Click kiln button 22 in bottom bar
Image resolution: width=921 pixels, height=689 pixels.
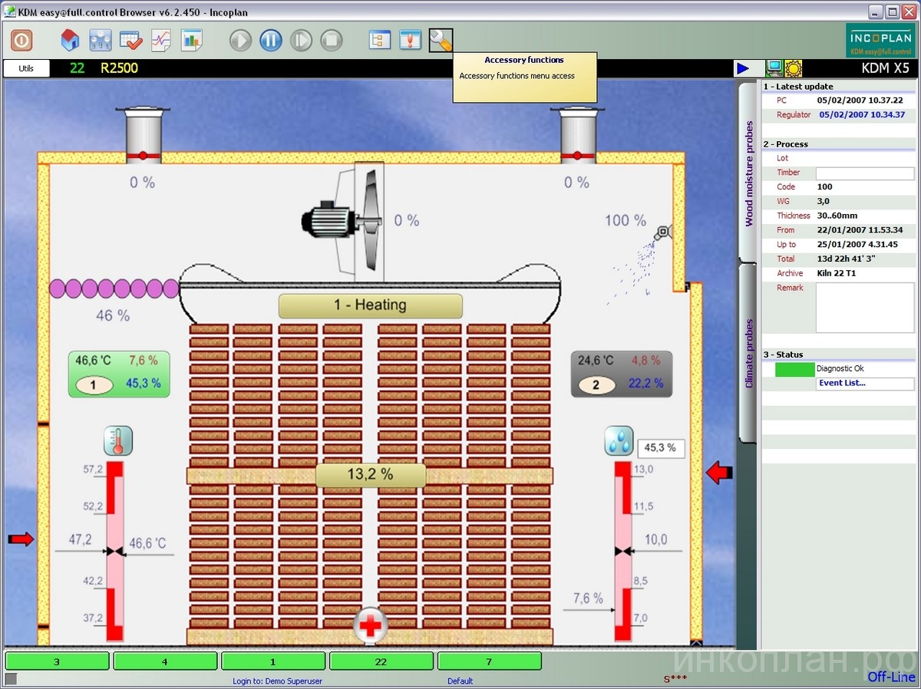(381, 661)
